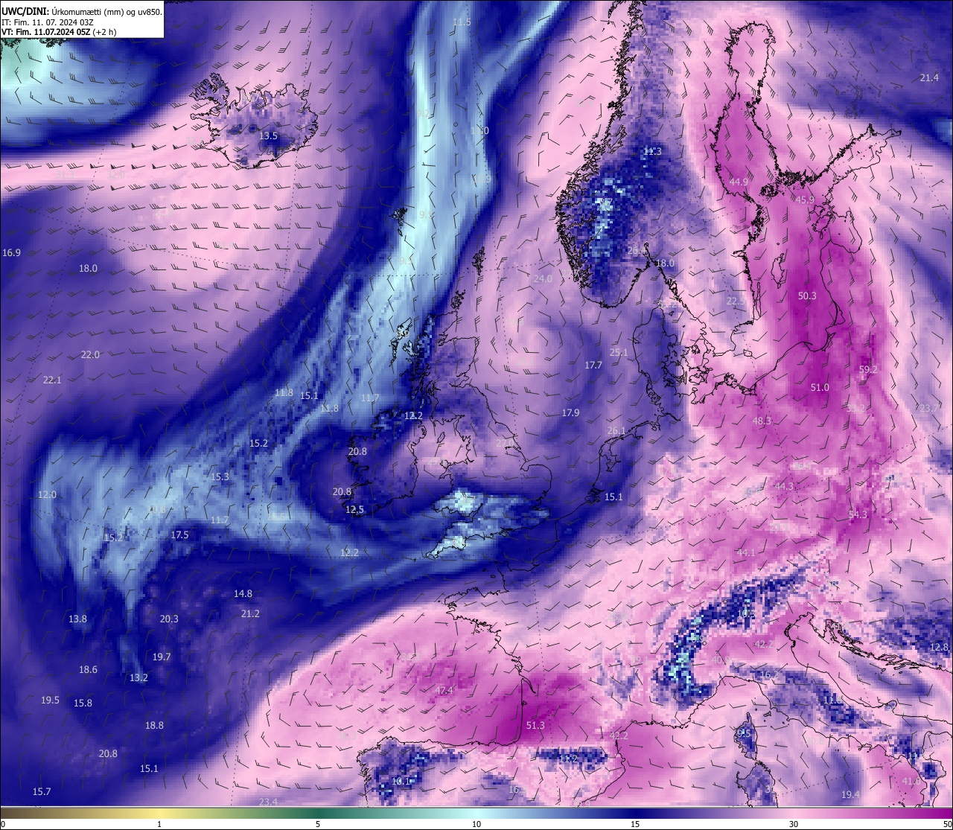Click the 19.5 value on the map
953x830 pixels.
(50, 700)
